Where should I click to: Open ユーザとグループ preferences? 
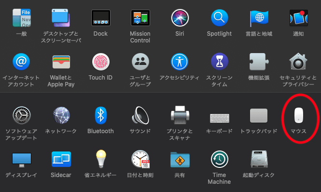[140, 62]
